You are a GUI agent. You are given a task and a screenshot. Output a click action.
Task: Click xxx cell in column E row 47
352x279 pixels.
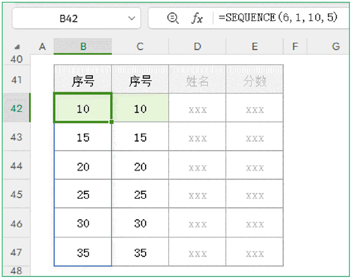(x=255, y=252)
